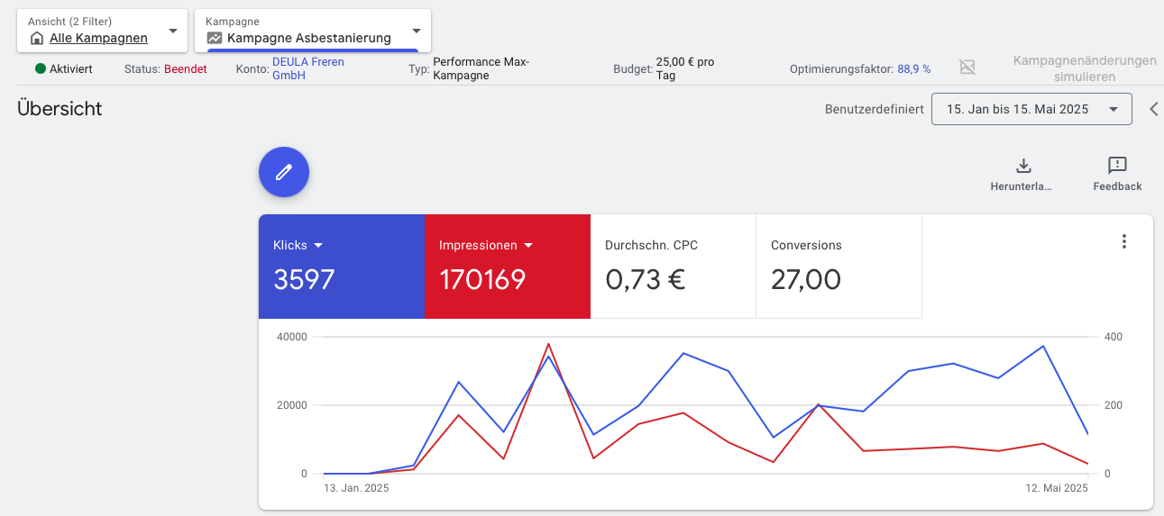Click the house icon beside Alle Kampagnen
The height and width of the screenshot is (516, 1164).
tap(37, 39)
